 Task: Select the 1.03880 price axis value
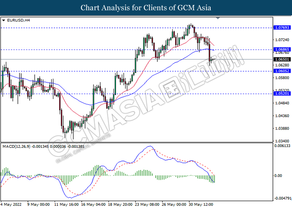(282, 128)
